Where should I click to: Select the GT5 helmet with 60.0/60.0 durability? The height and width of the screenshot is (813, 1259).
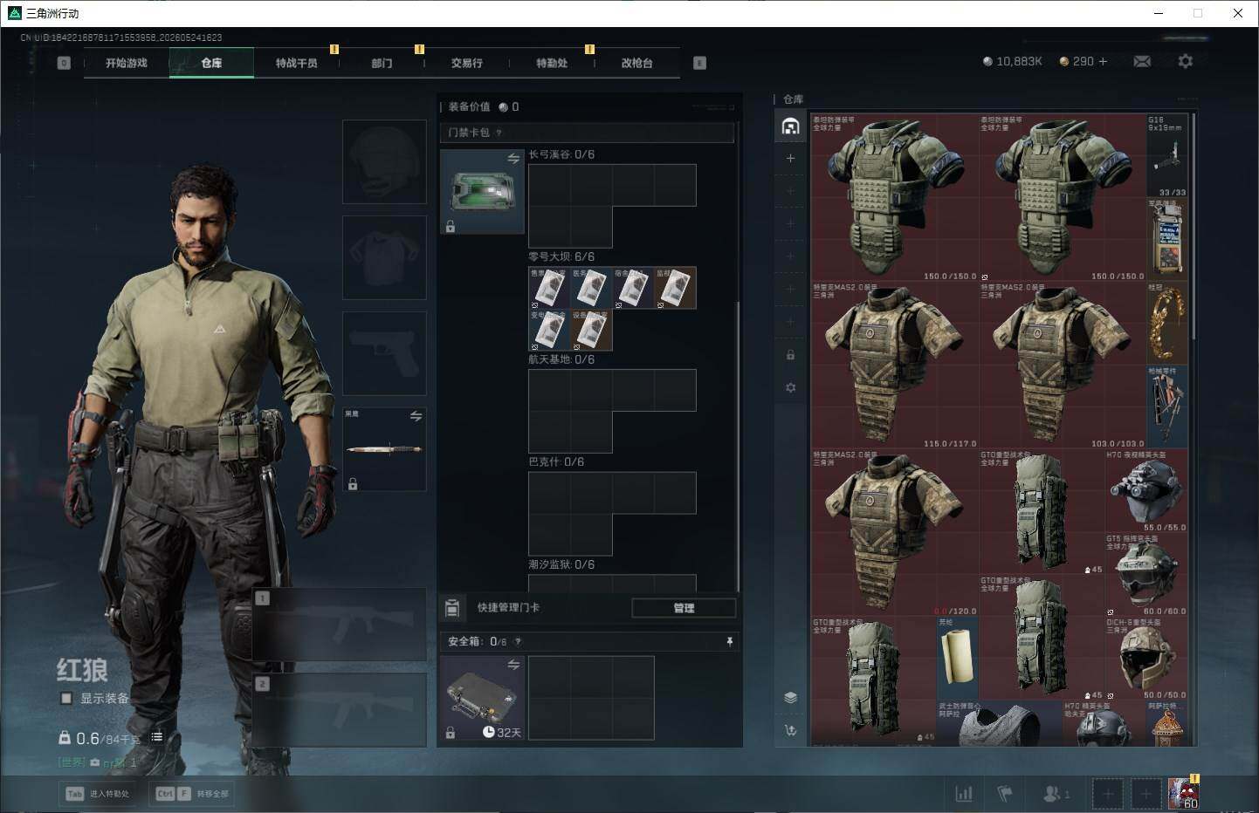coord(1146,575)
